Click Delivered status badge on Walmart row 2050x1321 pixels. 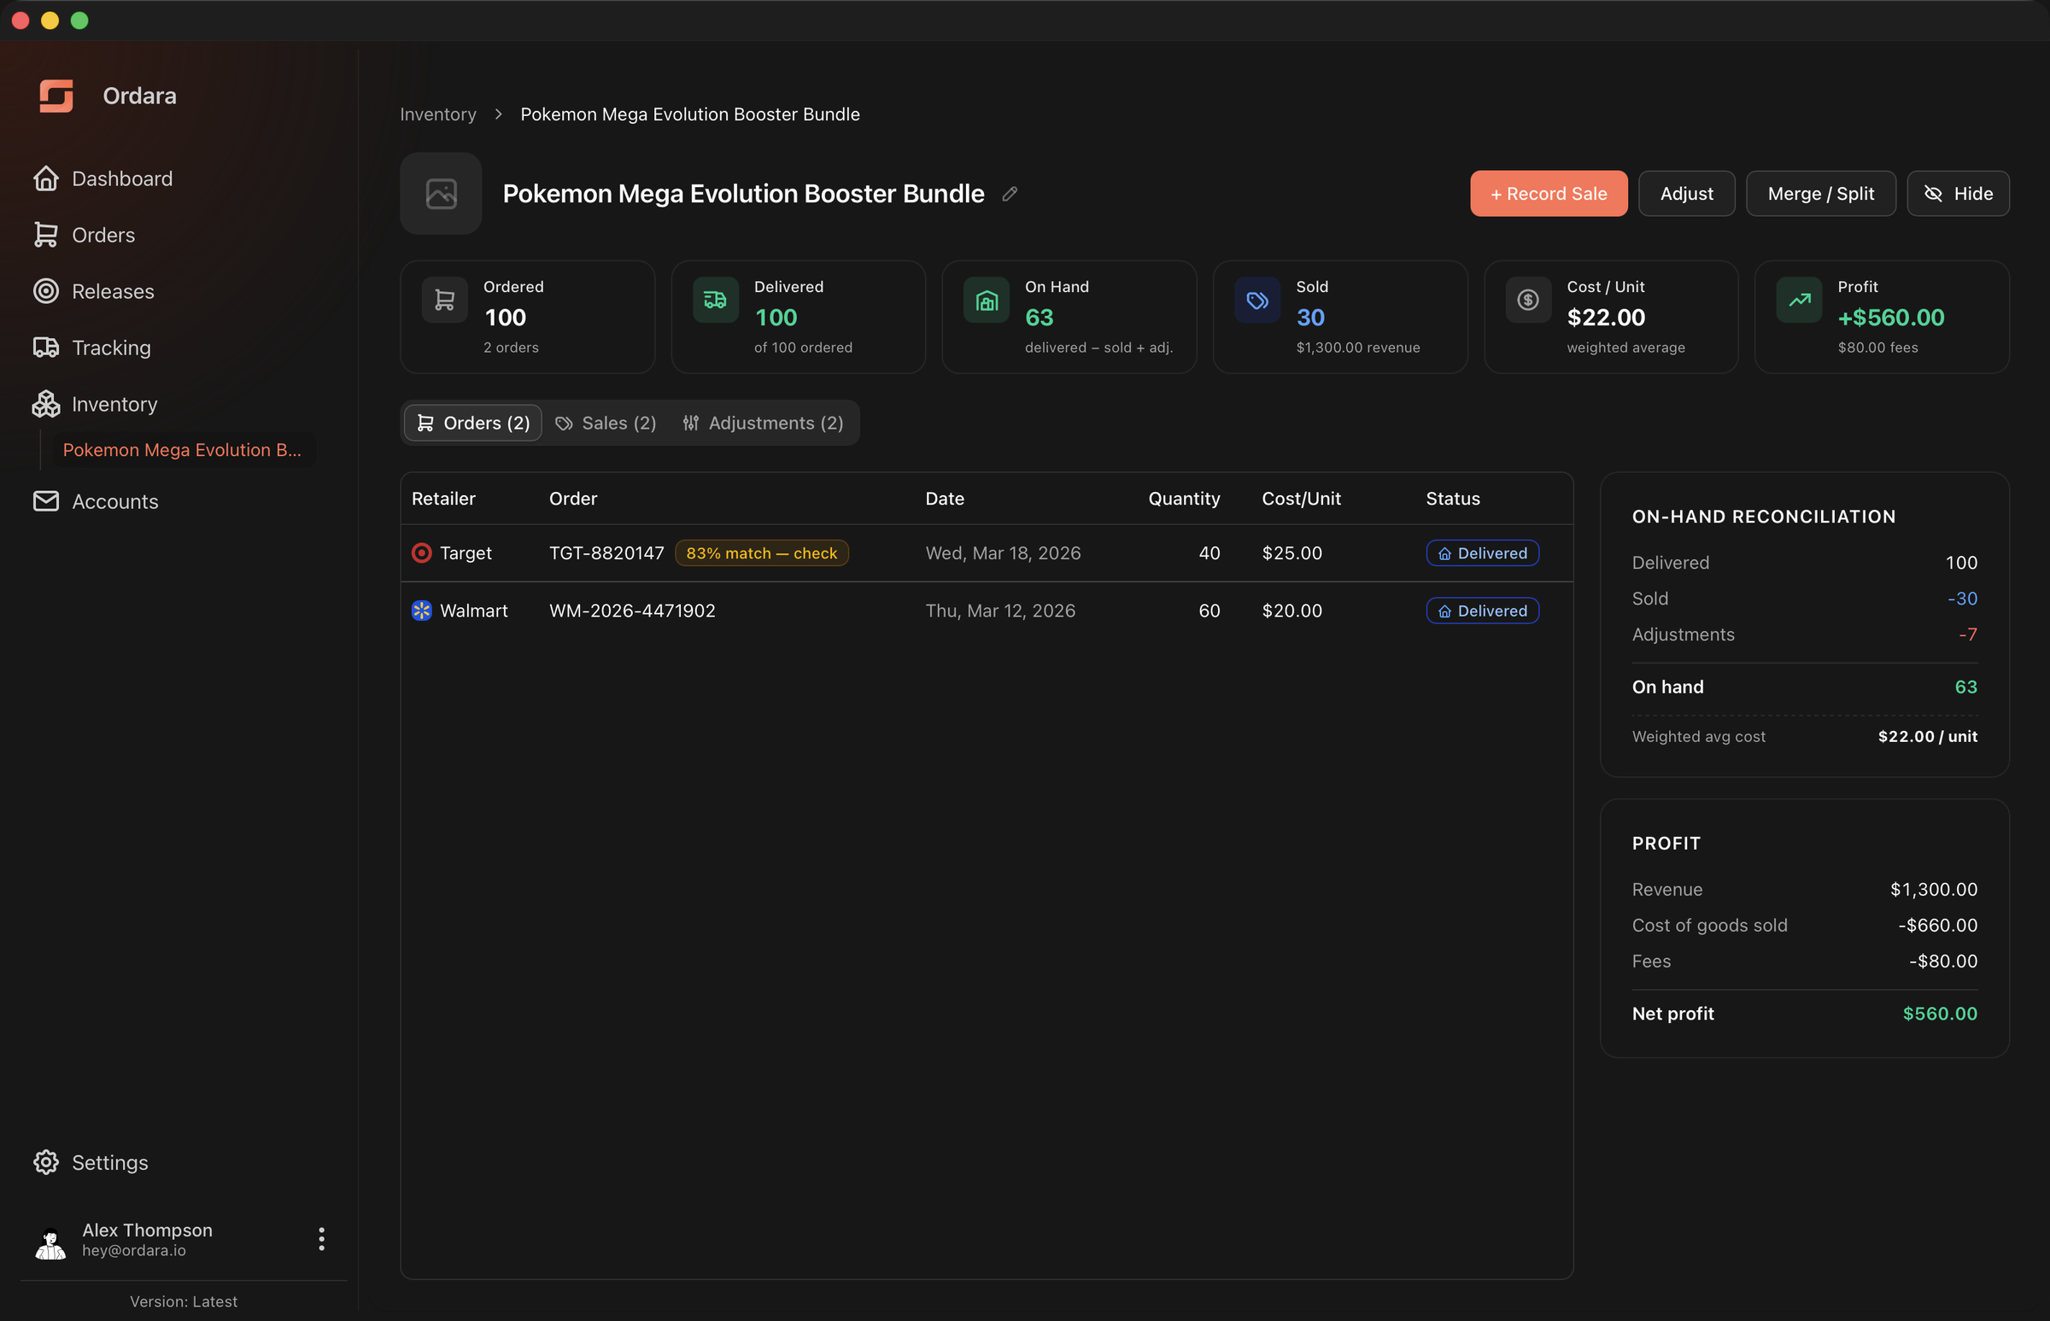(1483, 611)
